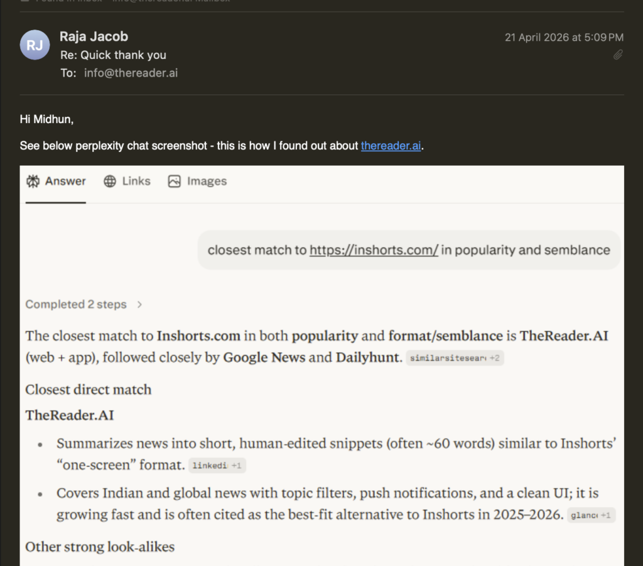This screenshot has height=566, width=643.
Task: Open the paperclip attachment icon
Action: pos(618,55)
